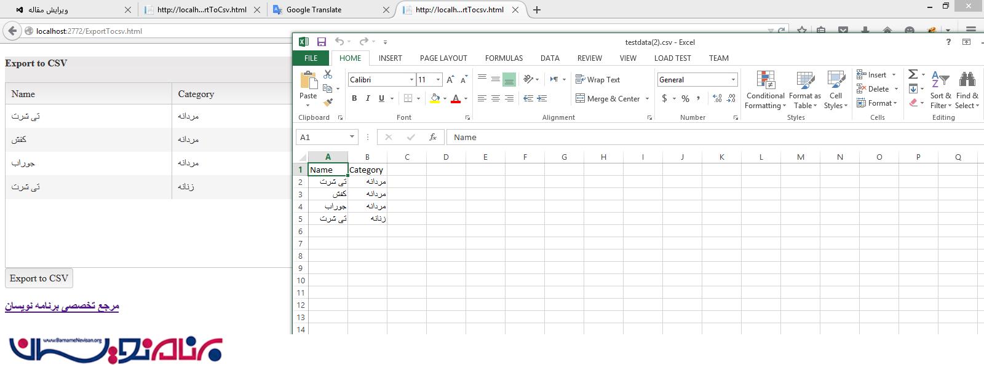The width and height of the screenshot is (984, 365).
Task: Expand the General number format dropdown
Action: (733, 80)
